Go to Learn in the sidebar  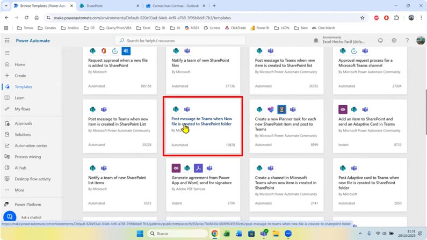click(x=19, y=98)
